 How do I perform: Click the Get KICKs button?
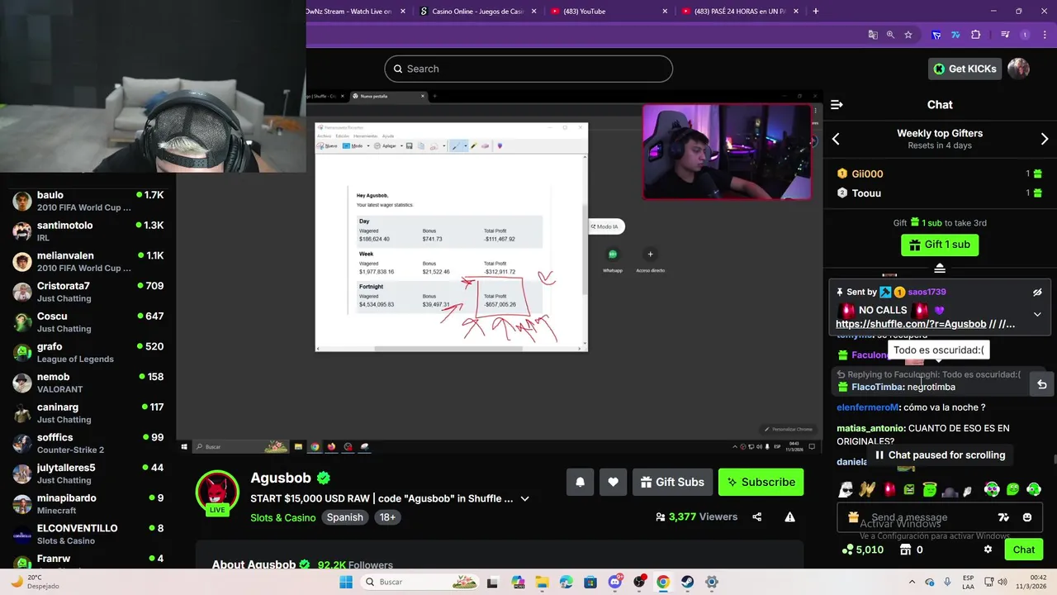(x=964, y=69)
